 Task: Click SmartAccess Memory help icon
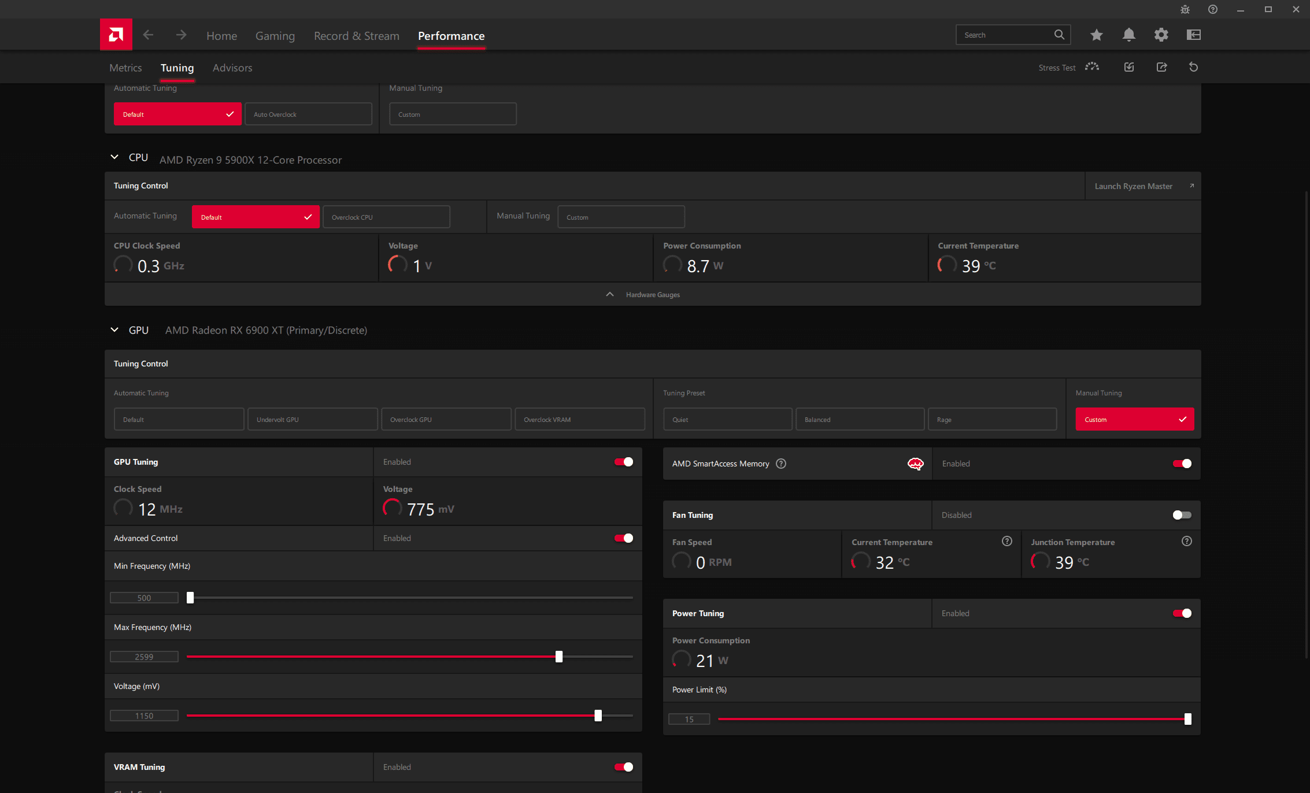click(x=780, y=464)
